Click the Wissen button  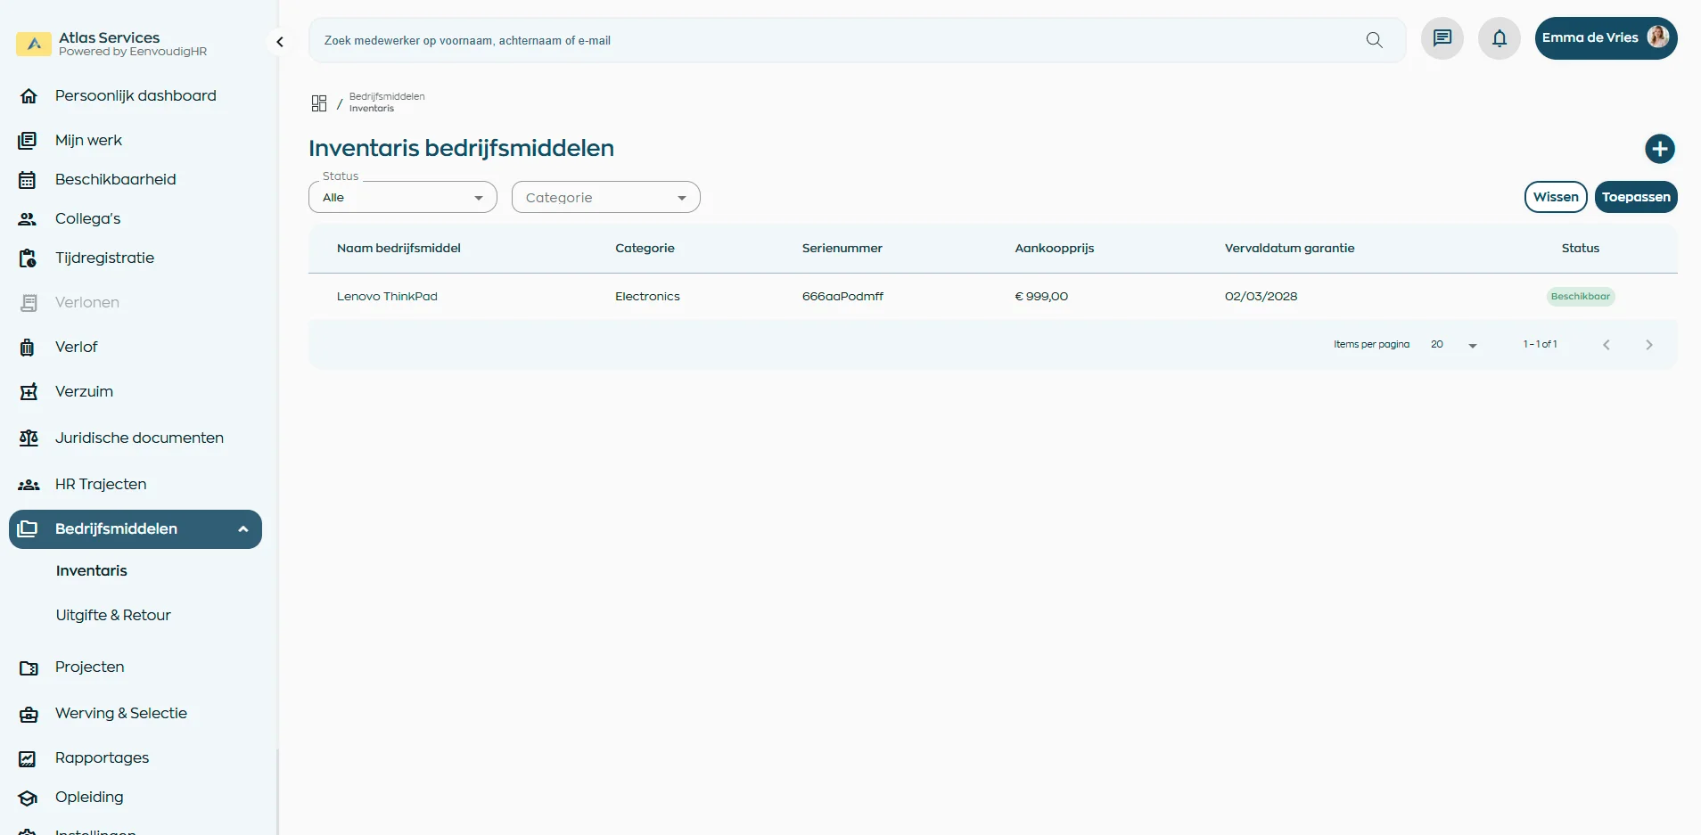pos(1556,197)
